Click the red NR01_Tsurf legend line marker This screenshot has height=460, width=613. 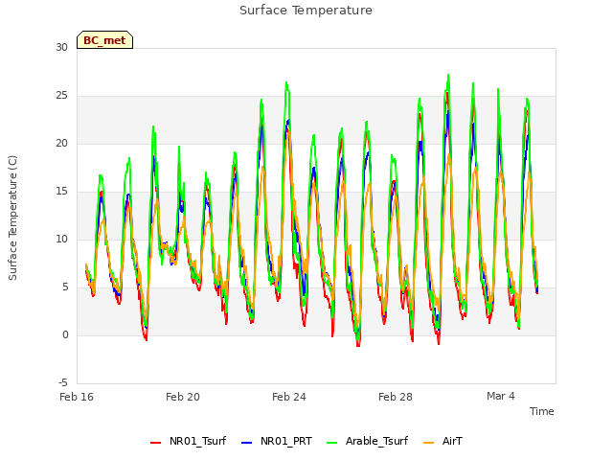click(155, 443)
